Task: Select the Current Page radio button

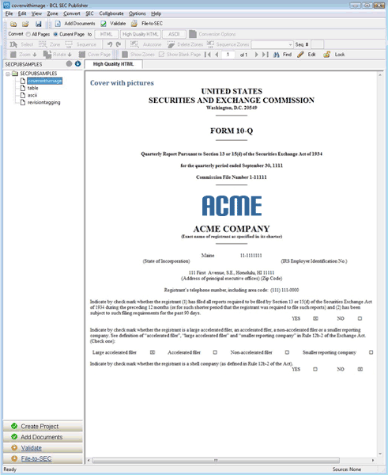Action: tap(55, 34)
